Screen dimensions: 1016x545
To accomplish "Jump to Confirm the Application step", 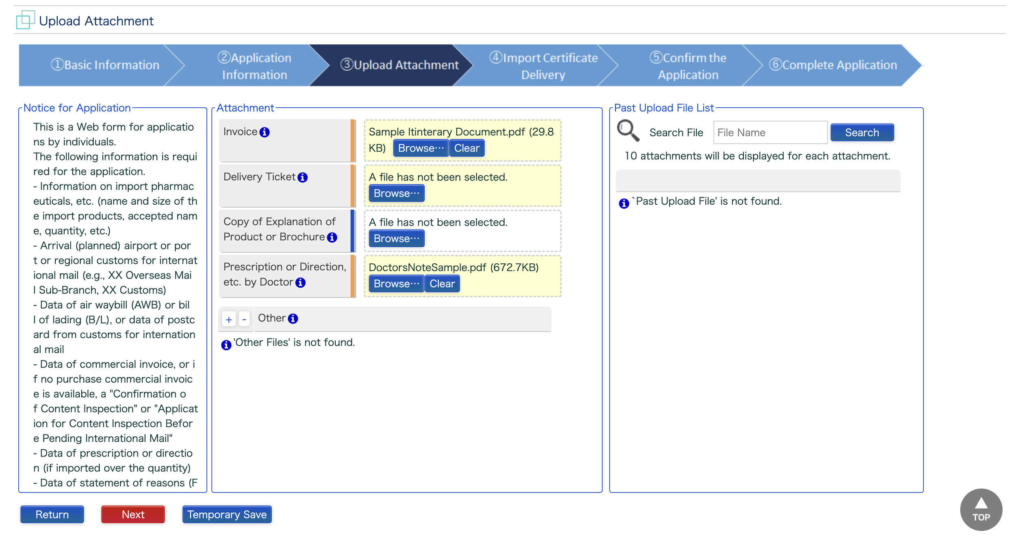I will point(688,66).
